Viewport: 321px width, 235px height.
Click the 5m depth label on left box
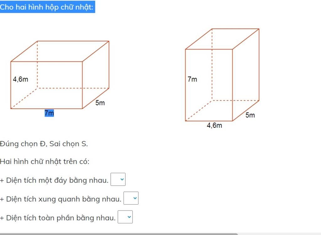click(100, 103)
